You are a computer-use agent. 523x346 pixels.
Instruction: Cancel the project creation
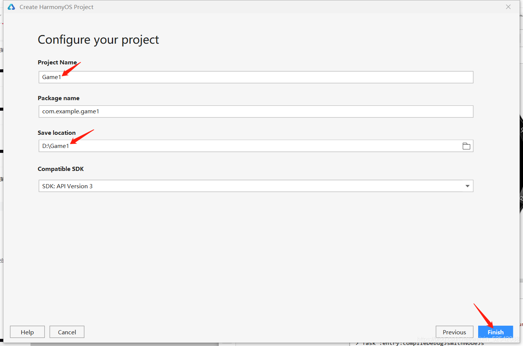click(x=67, y=332)
